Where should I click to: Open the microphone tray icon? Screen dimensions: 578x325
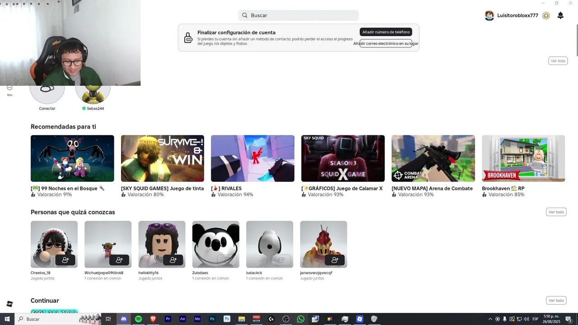pyautogui.click(x=505, y=319)
